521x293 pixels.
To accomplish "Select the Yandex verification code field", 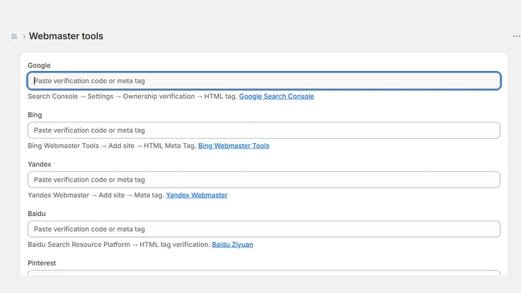I will click(264, 180).
